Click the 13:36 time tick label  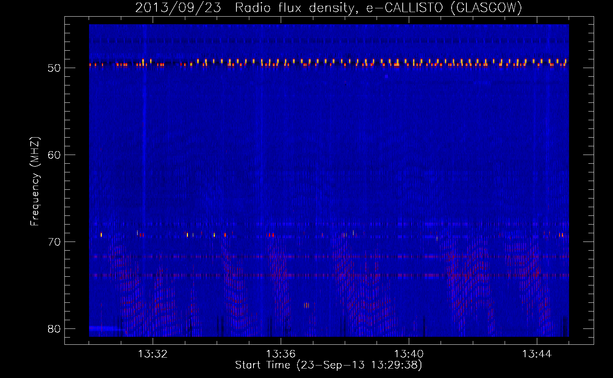tap(281, 354)
